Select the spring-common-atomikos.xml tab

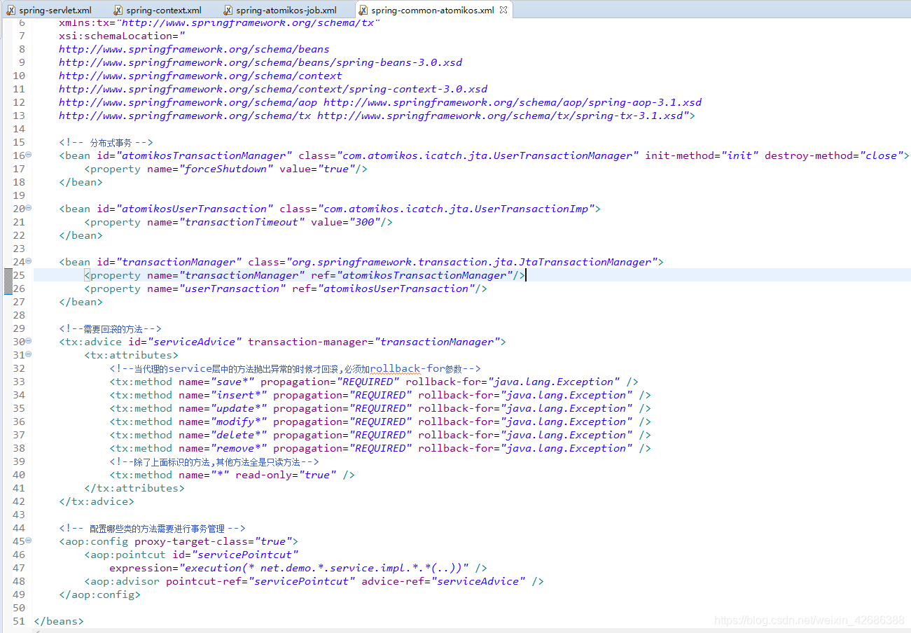tap(432, 10)
